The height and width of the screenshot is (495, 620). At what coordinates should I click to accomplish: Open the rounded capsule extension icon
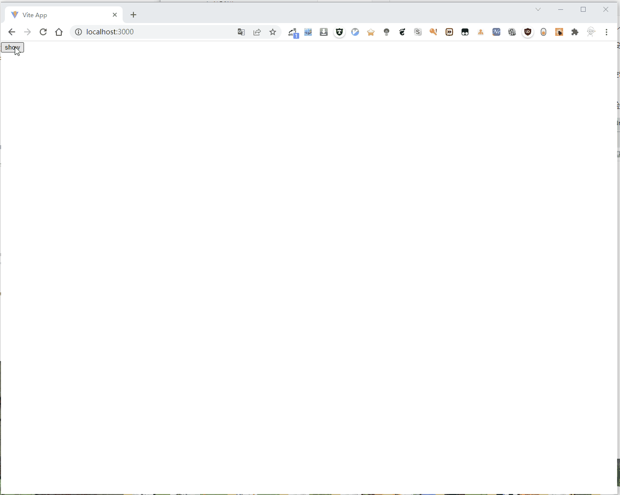tap(543, 32)
